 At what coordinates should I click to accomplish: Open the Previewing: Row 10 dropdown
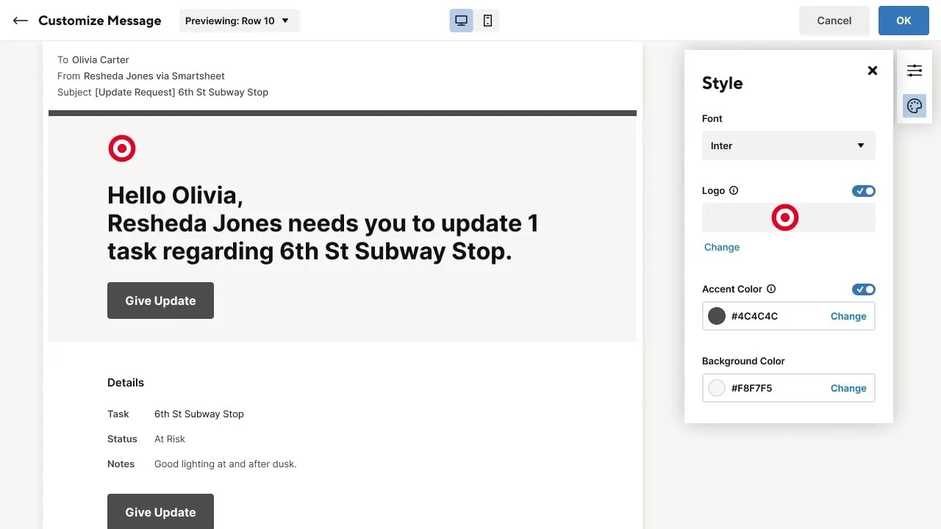[239, 21]
